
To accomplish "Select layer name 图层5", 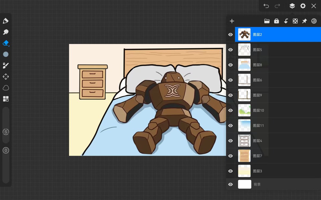I will pyautogui.click(x=257, y=50).
